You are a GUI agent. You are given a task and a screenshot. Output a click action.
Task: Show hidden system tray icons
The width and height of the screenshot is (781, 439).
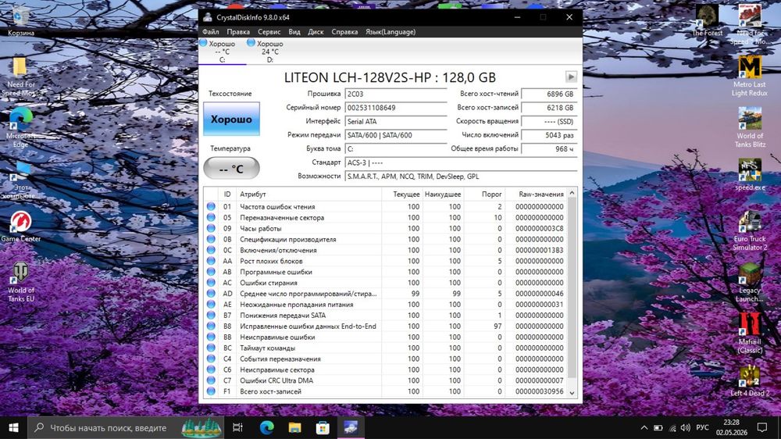[644, 427]
